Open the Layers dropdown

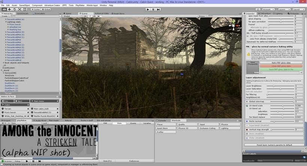pyautogui.click(x=284, y=9)
